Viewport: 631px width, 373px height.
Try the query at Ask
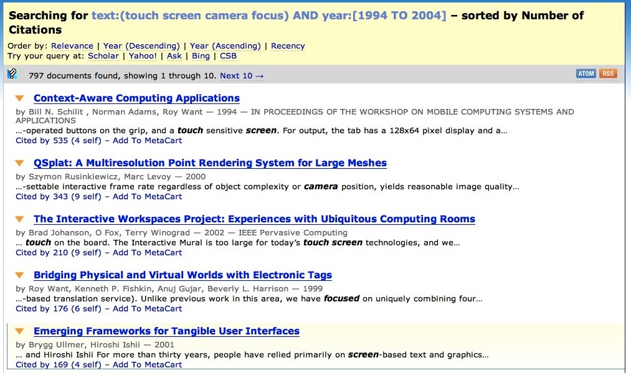174,56
